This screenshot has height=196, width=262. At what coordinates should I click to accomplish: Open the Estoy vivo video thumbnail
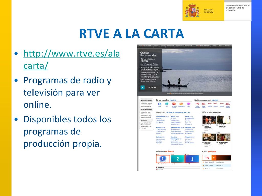(209, 138)
